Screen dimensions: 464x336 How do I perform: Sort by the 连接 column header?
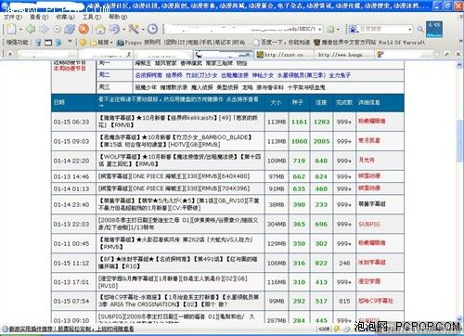(x=321, y=102)
